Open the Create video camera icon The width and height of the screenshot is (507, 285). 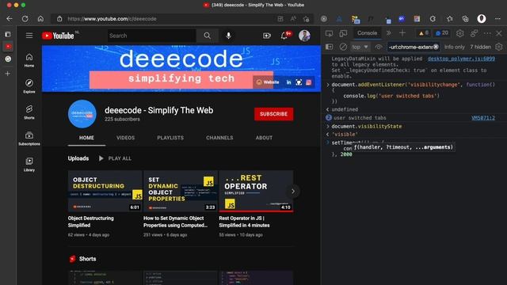(x=267, y=36)
